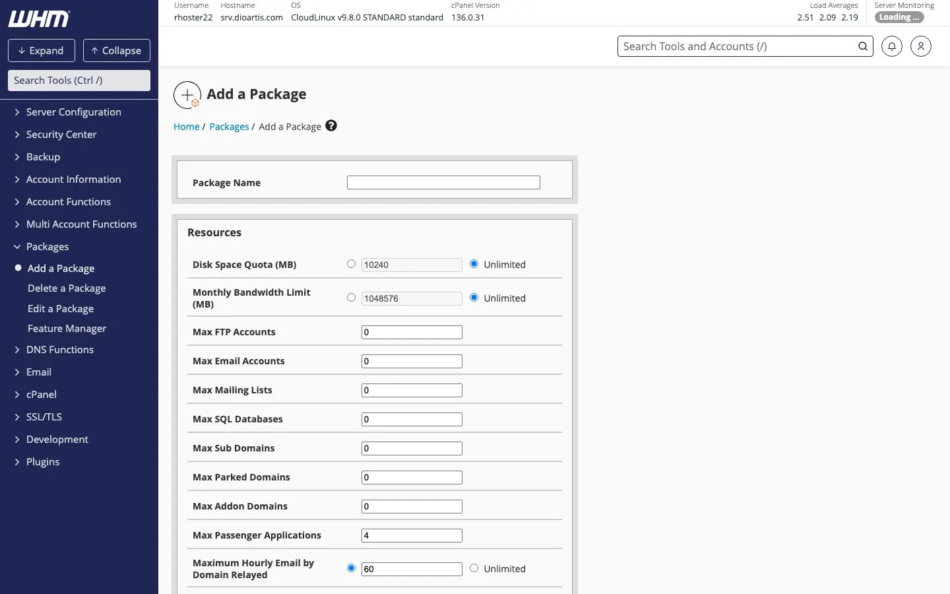Select custom Maximum Hourly Email radio
Image resolution: width=950 pixels, height=594 pixels.
tap(351, 568)
